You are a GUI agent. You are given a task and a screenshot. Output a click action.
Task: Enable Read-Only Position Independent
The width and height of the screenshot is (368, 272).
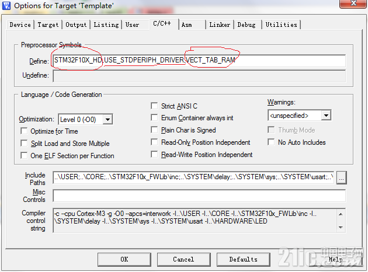click(154, 142)
